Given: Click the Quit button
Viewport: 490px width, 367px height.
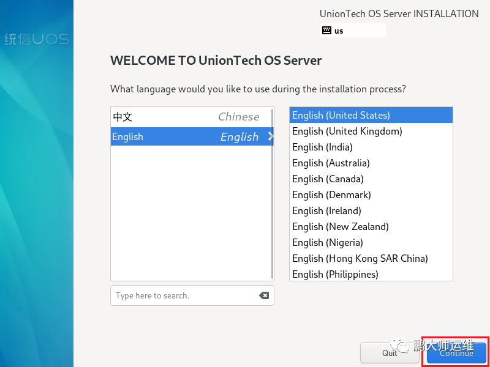Looking at the screenshot, I should tap(390, 353).
